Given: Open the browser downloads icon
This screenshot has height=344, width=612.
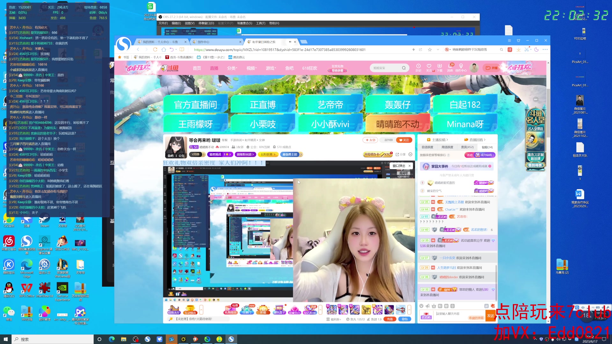Looking at the screenshot, I should [x=519, y=50].
